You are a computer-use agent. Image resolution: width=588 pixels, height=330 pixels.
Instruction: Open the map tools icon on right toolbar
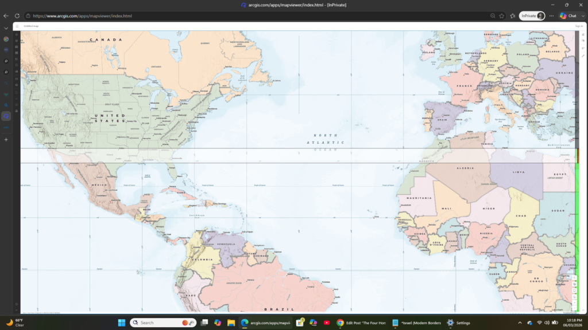(x=583, y=34)
